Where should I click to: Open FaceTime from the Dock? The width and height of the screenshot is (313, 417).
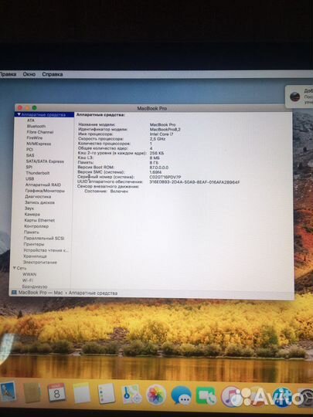[x=206, y=396]
